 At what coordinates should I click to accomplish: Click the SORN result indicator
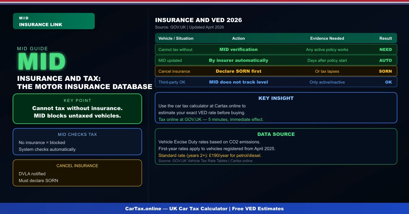tap(385, 71)
